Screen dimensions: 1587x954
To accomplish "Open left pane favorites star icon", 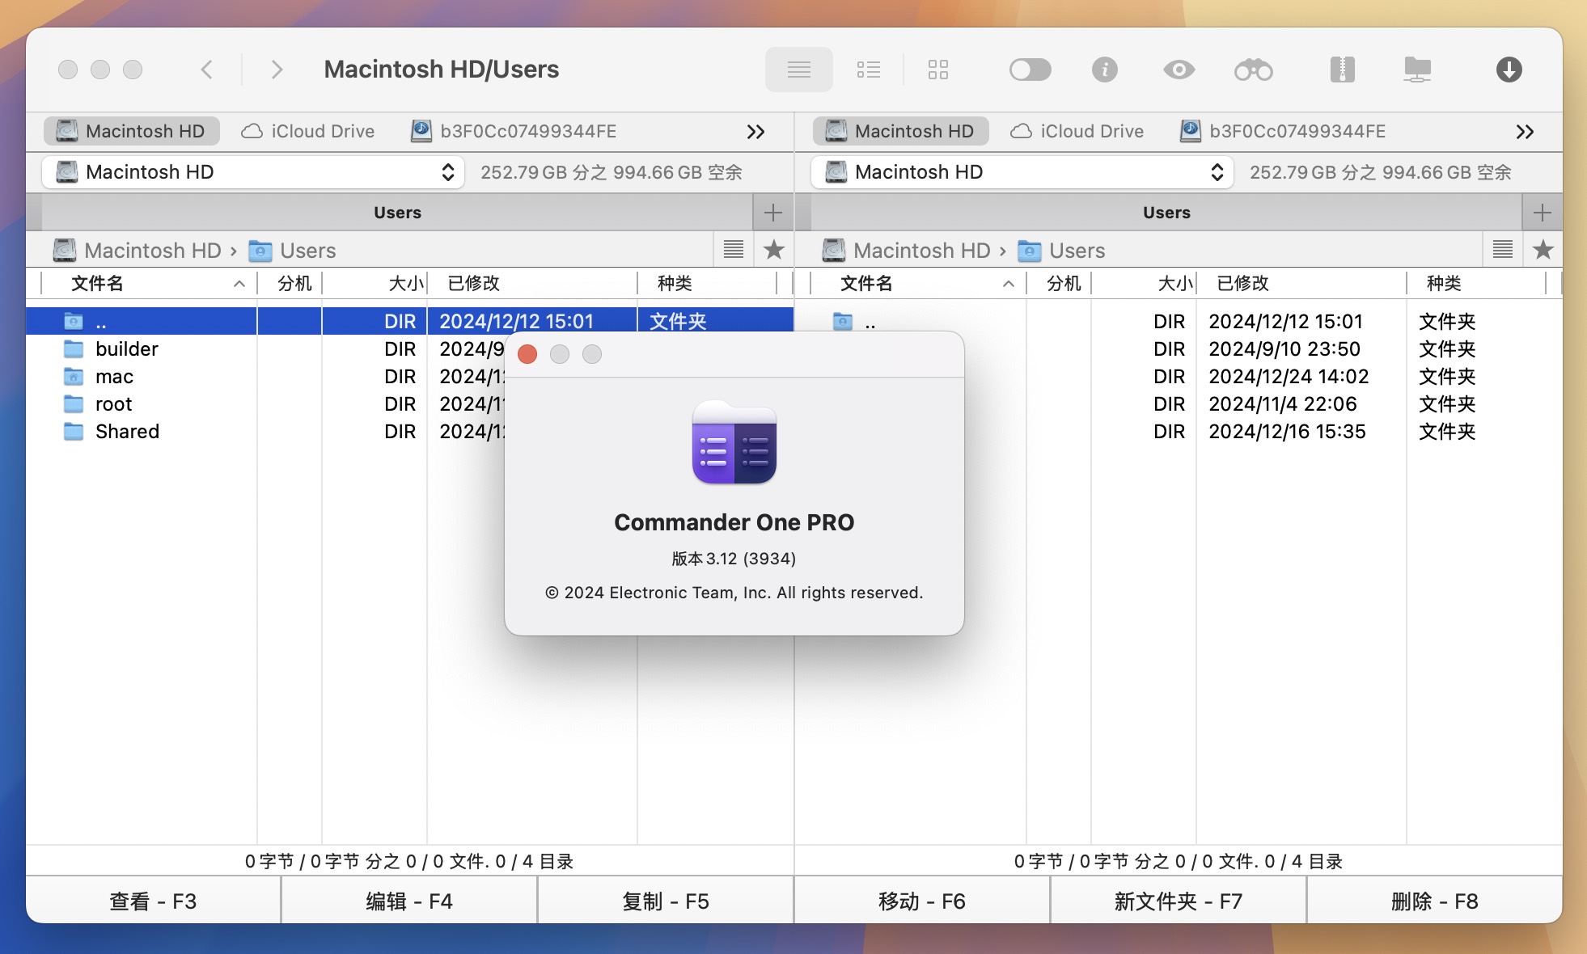I will 774,250.
